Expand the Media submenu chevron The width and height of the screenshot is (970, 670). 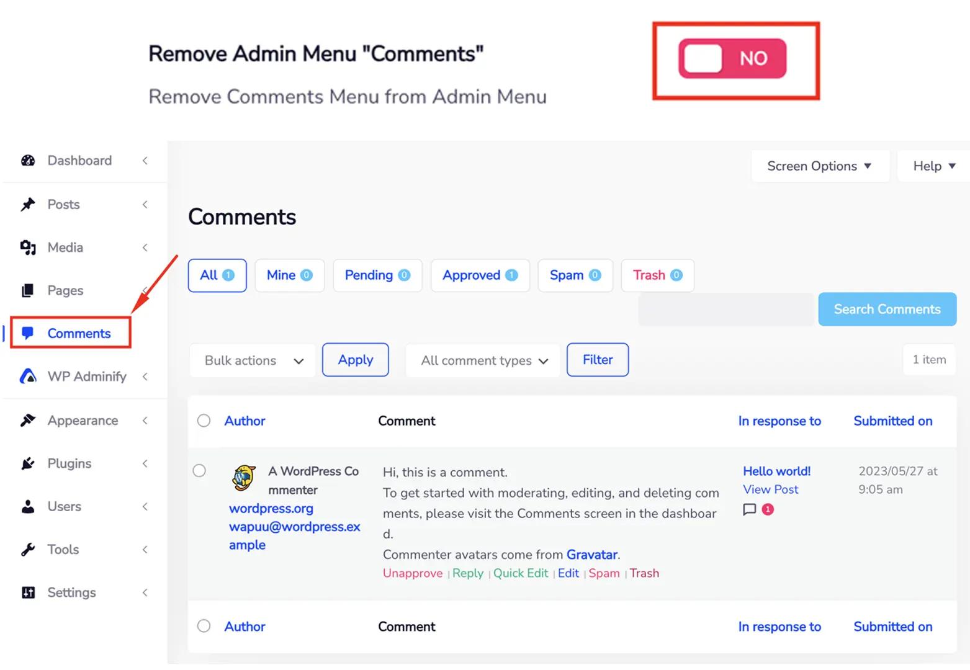[x=145, y=248]
